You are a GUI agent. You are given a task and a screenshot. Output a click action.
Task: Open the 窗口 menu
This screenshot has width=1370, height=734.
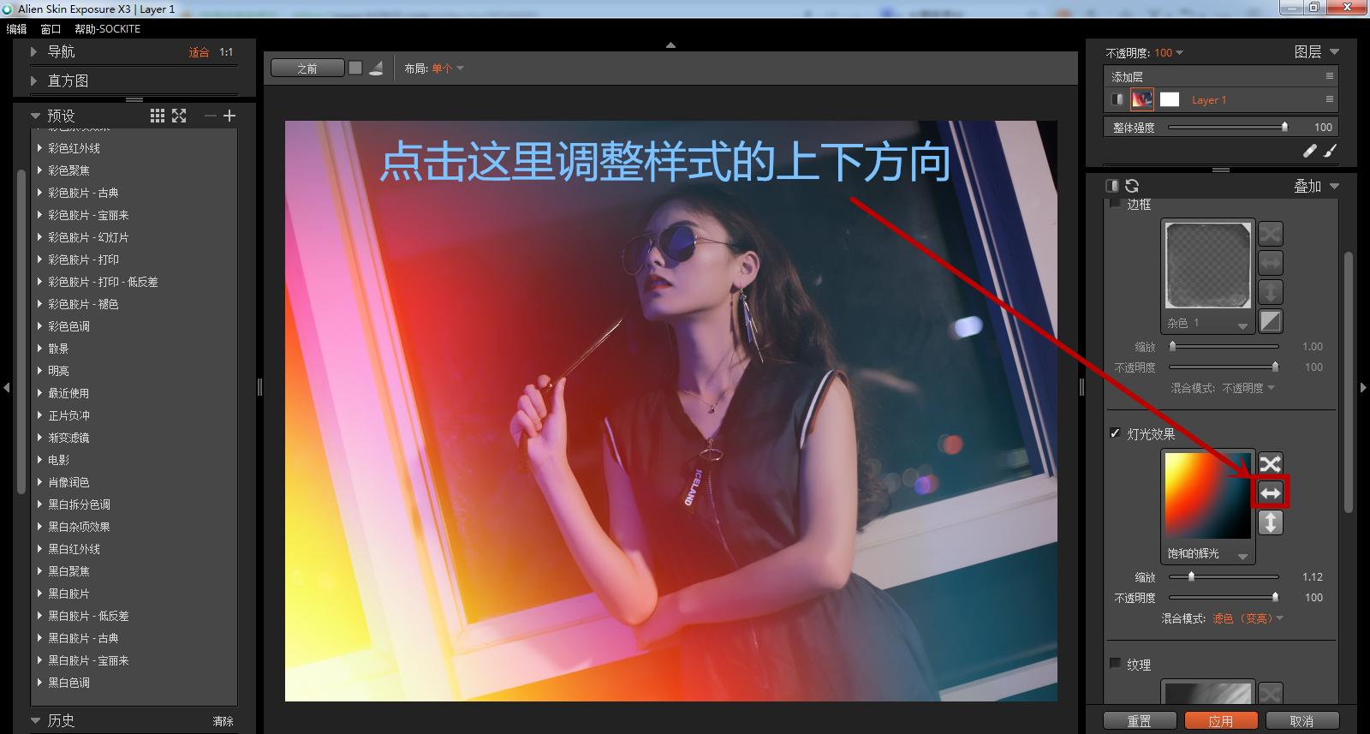tap(51, 29)
